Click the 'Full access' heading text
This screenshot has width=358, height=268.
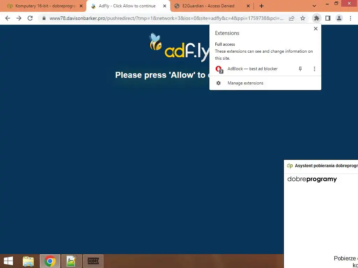(x=225, y=44)
